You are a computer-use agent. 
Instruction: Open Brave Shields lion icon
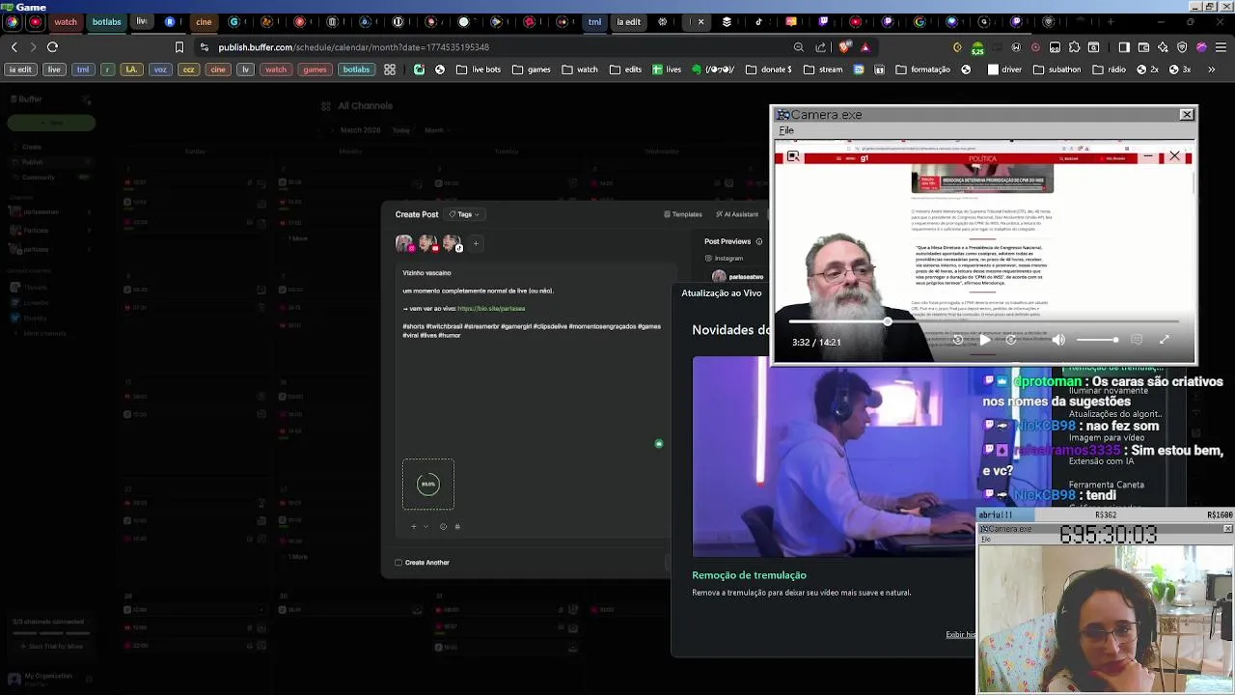coord(845,46)
